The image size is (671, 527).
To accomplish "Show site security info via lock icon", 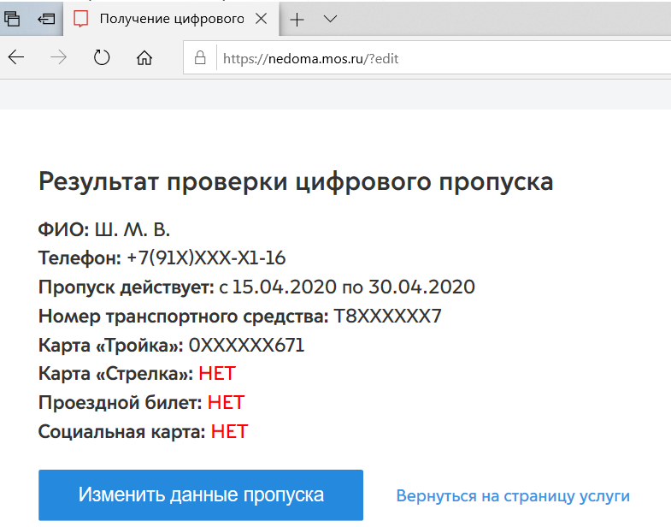I will click(201, 59).
